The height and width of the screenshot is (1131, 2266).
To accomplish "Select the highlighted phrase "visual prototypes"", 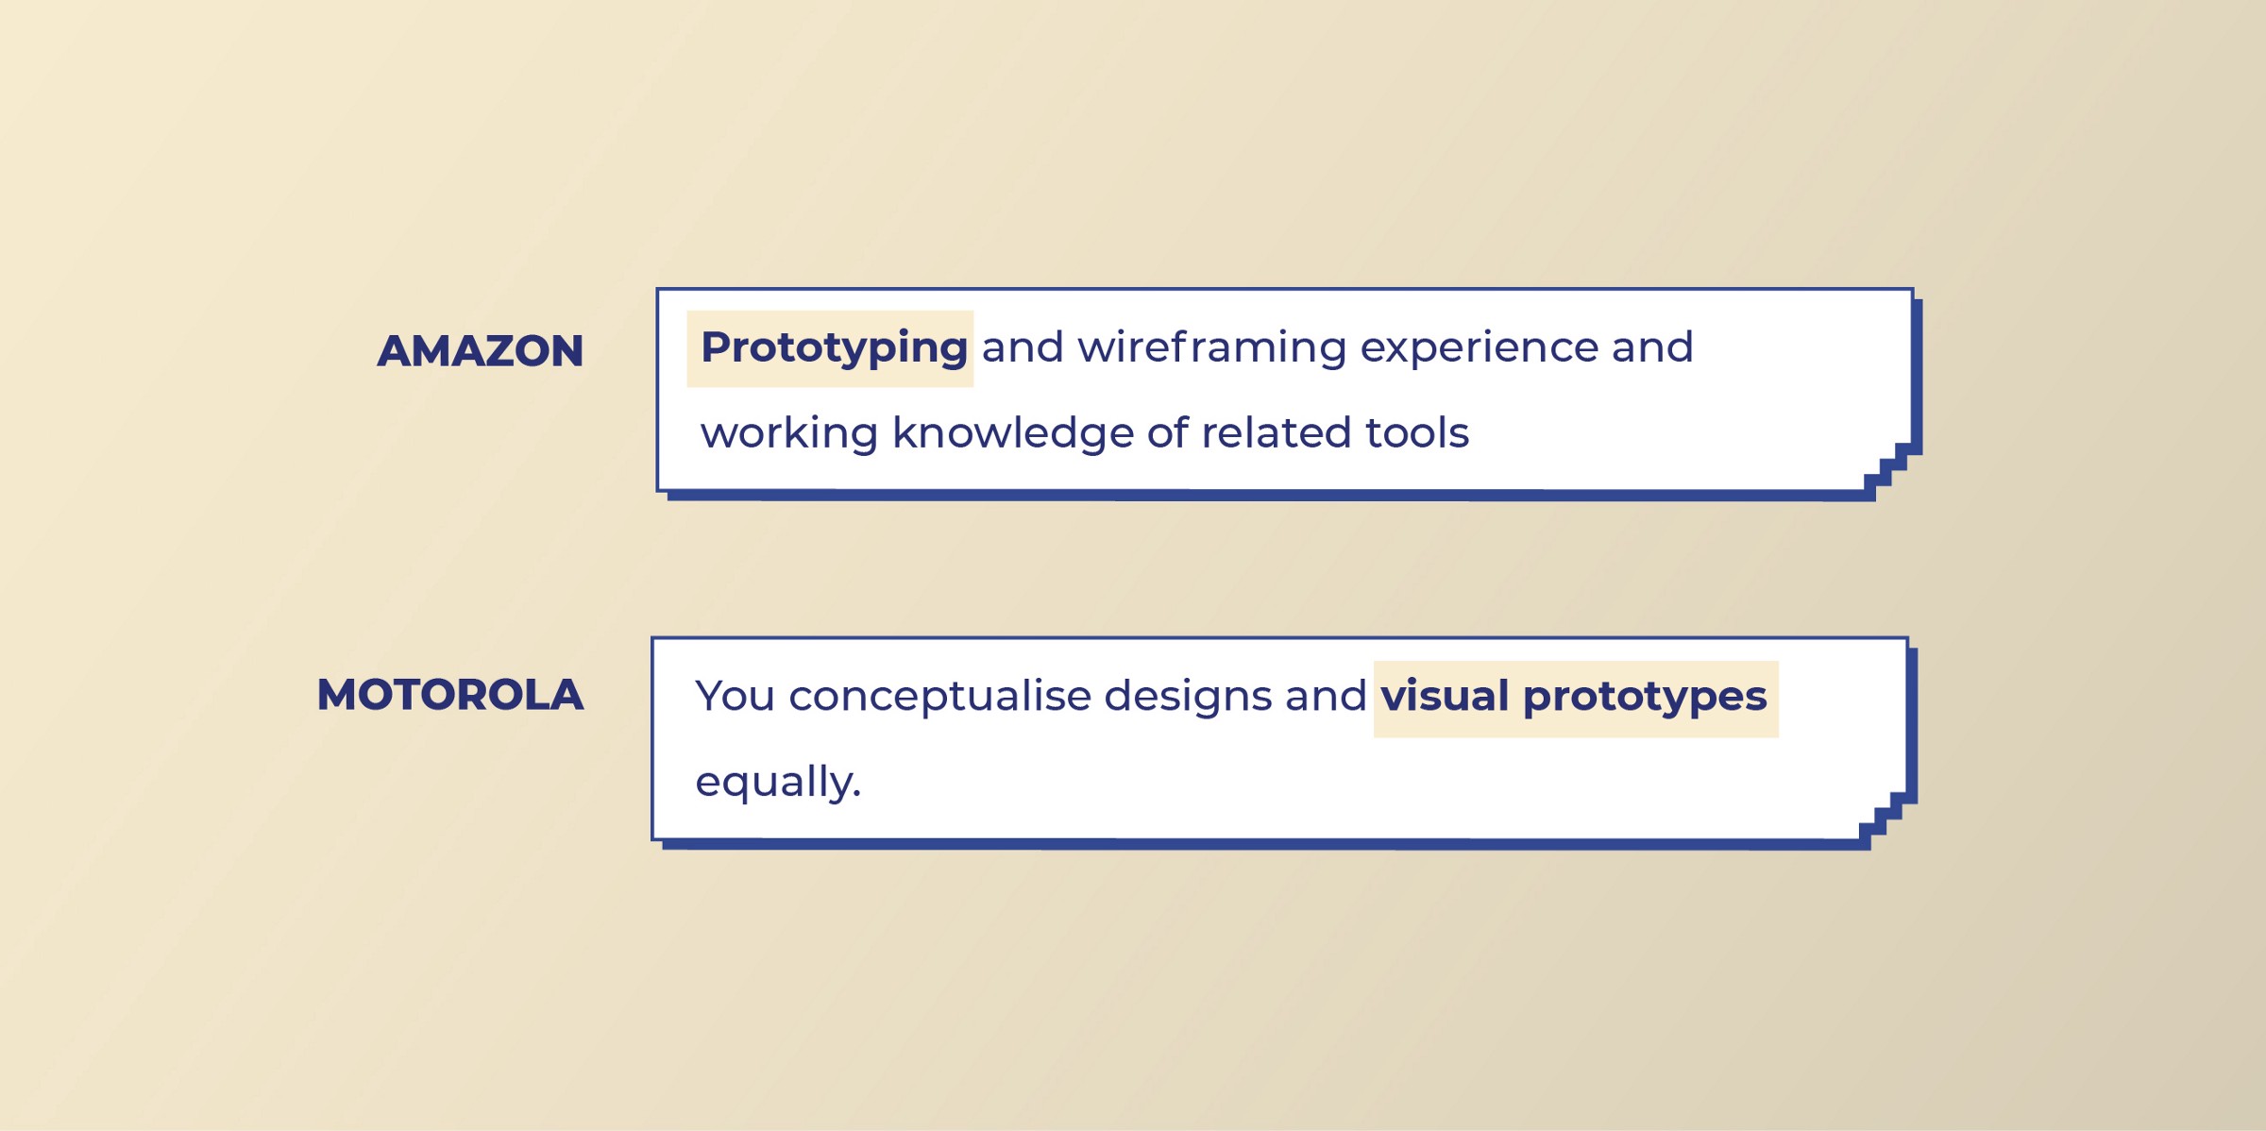I will point(1573,697).
